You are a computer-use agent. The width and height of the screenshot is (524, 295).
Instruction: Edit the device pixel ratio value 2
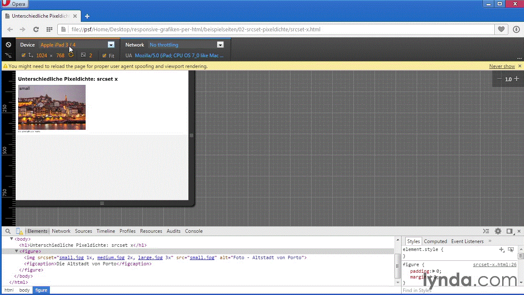[91, 56]
